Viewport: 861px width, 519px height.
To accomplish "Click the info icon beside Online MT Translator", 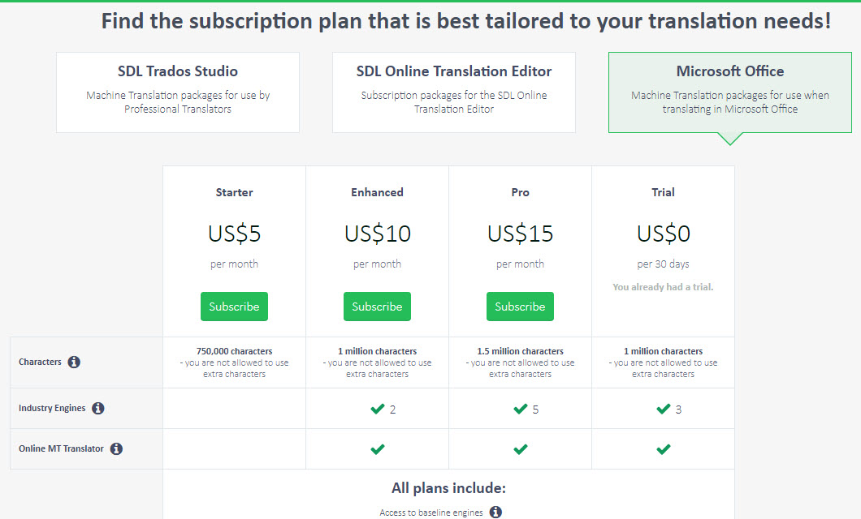I will pos(116,448).
